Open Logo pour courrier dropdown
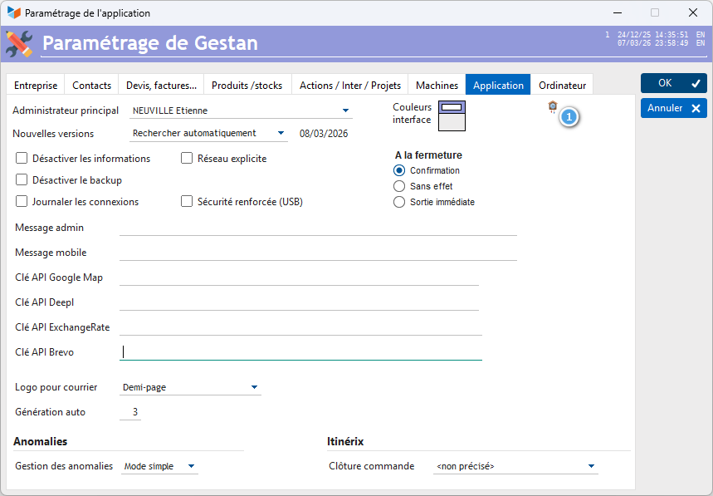The image size is (713, 496). click(x=254, y=387)
